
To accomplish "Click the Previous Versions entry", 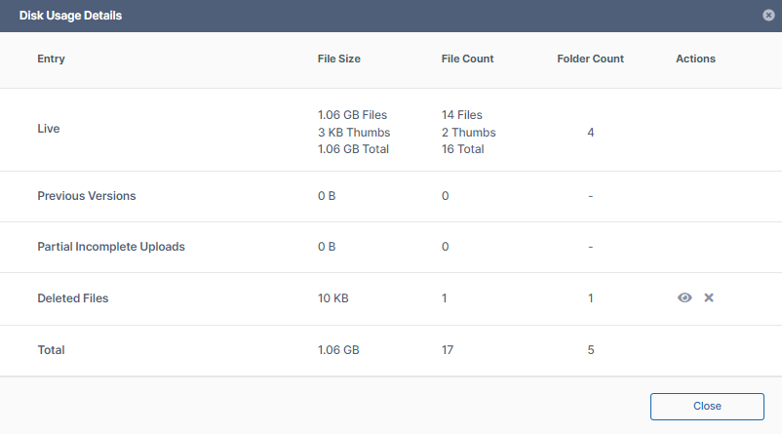I will pos(86,196).
